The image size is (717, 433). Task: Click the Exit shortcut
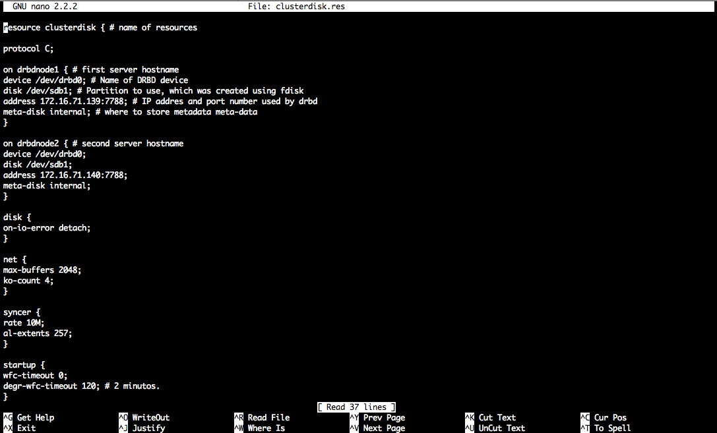[x=20, y=428]
